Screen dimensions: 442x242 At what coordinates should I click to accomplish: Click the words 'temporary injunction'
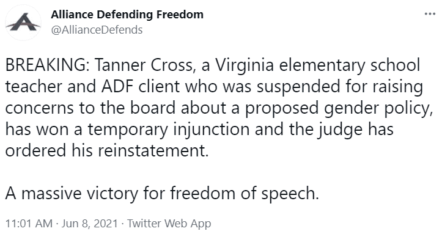click(168, 130)
